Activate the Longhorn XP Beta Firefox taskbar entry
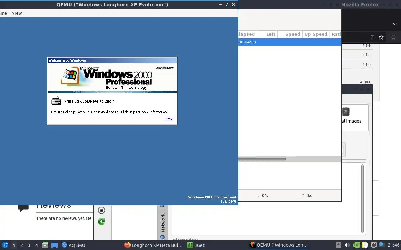 pos(153,245)
